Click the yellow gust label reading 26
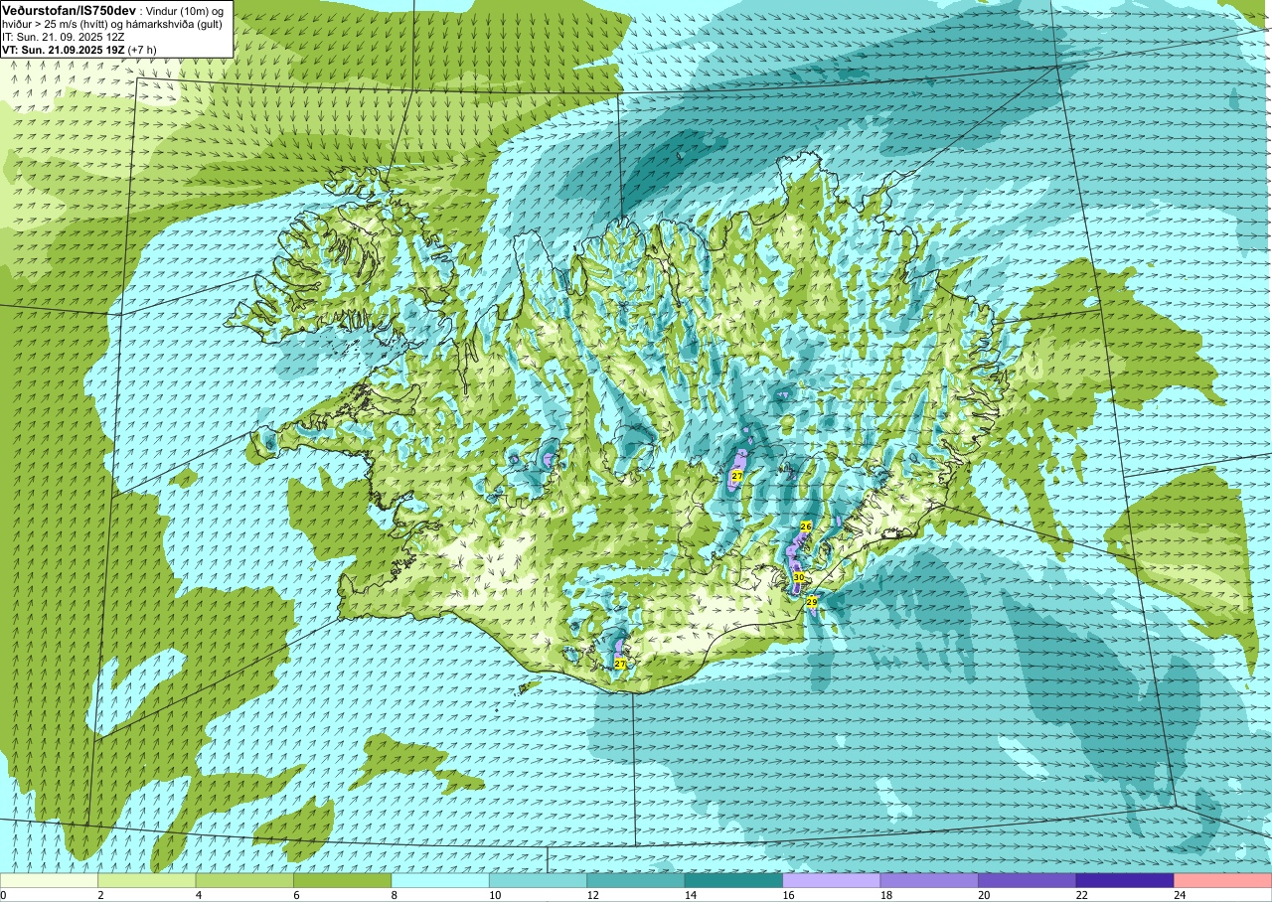This screenshot has height=902, width=1272. point(806,526)
